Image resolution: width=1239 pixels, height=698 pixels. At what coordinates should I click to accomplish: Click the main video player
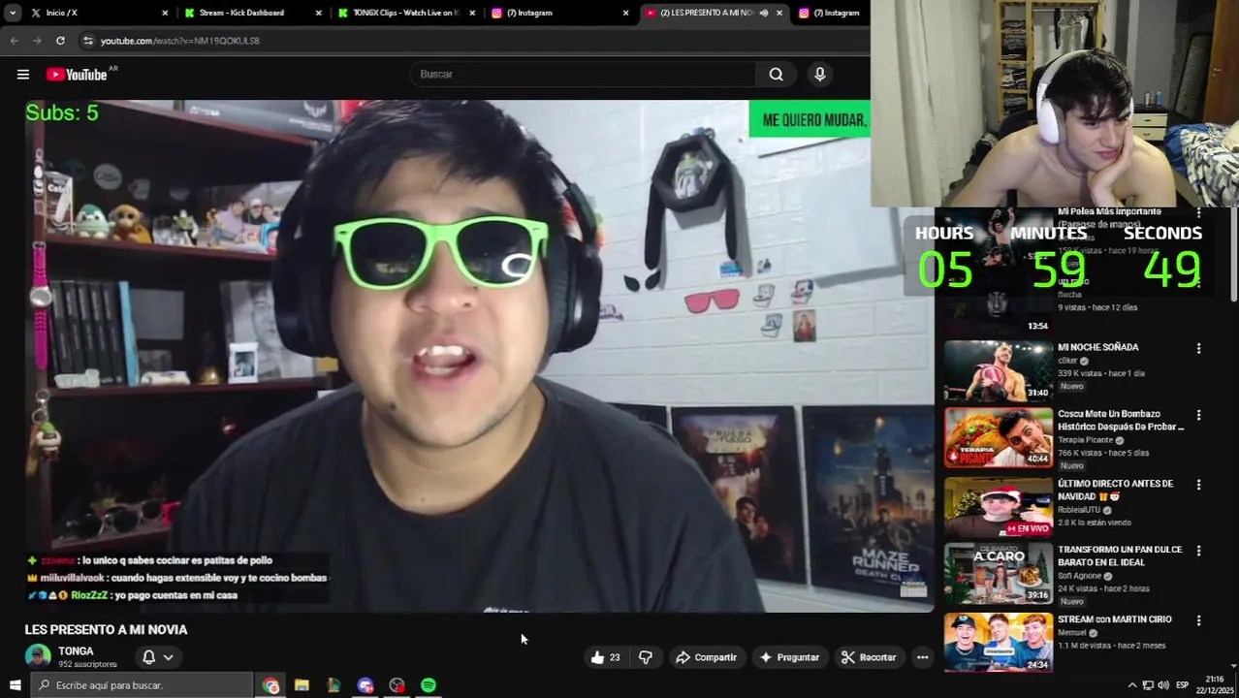pos(479,356)
